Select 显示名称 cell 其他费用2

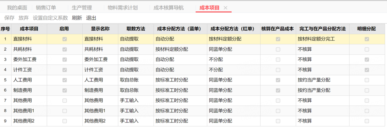[x=100, y=121]
